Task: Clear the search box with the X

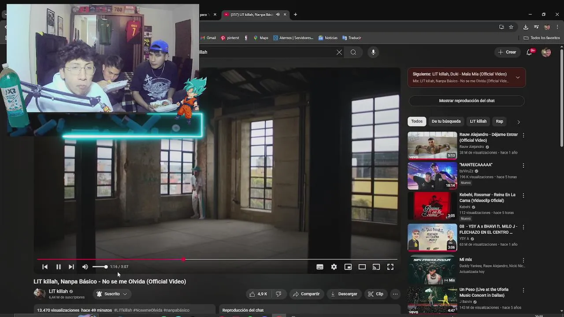Action: click(x=339, y=52)
